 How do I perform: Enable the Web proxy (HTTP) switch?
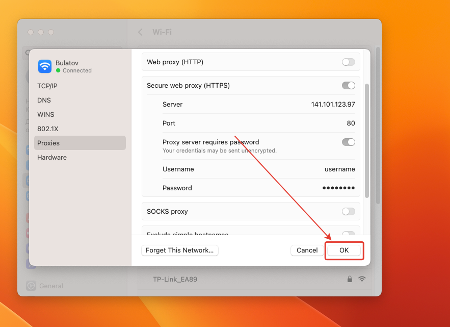click(349, 62)
